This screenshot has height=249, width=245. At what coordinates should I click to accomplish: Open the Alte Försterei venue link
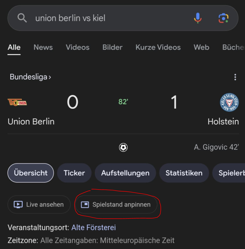[x=94, y=227]
